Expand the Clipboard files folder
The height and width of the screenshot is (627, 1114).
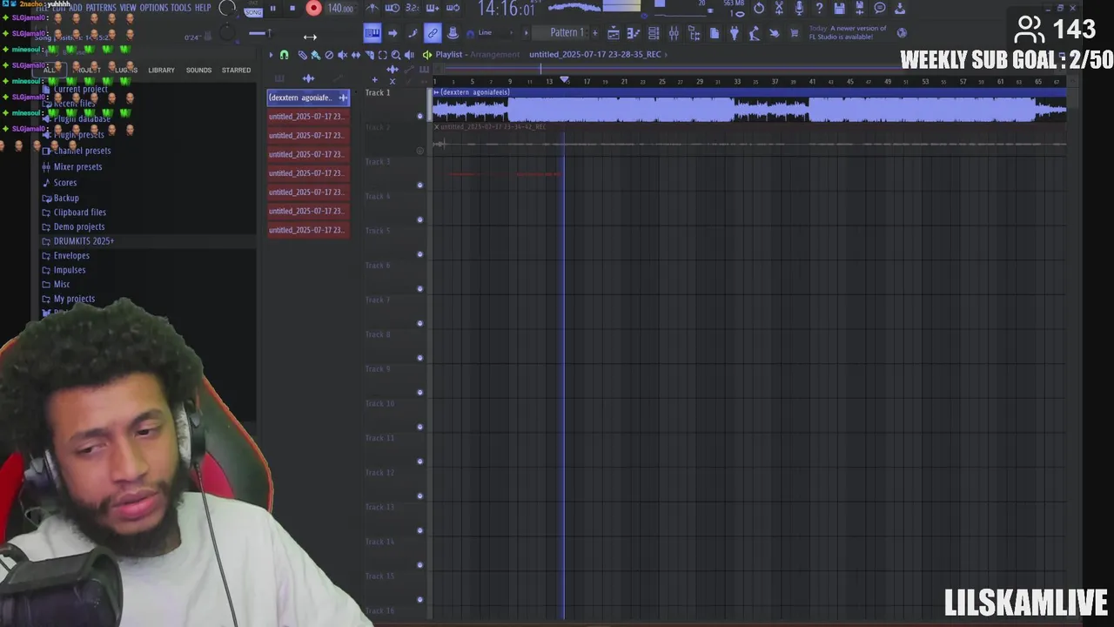tap(80, 212)
